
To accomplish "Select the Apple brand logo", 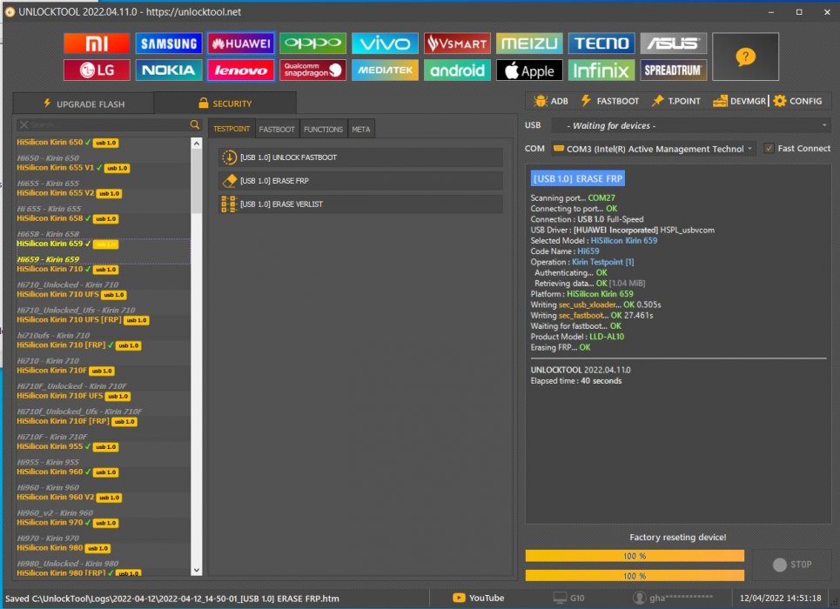I will pyautogui.click(x=529, y=70).
